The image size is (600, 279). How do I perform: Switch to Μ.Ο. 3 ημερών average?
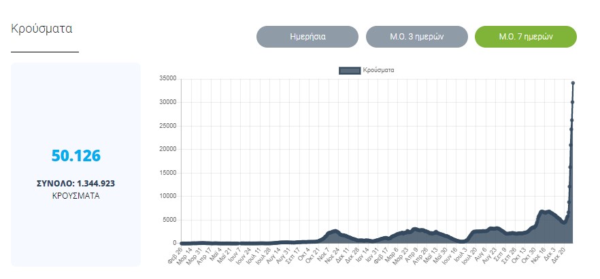click(x=416, y=37)
